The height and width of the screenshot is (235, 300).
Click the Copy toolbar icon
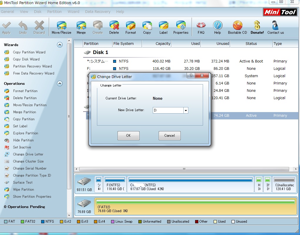(x=147, y=26)
